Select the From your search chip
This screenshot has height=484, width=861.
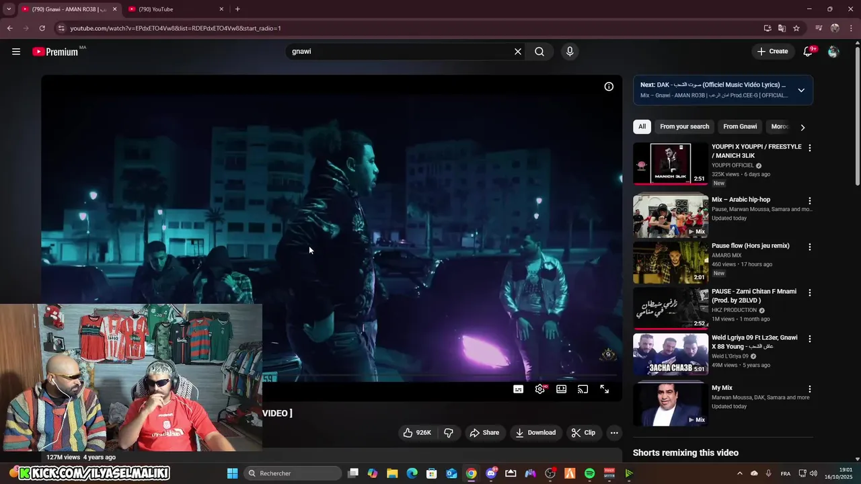[684, 126]
